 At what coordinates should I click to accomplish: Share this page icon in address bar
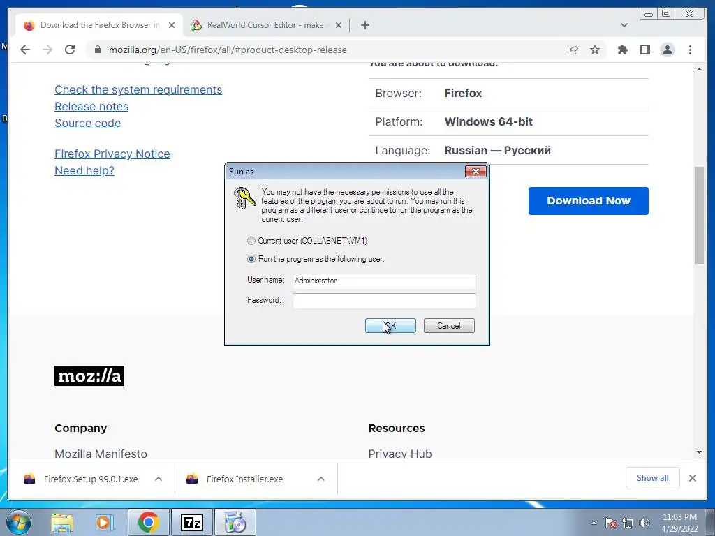pyautogui.click(x=573, y=50)
